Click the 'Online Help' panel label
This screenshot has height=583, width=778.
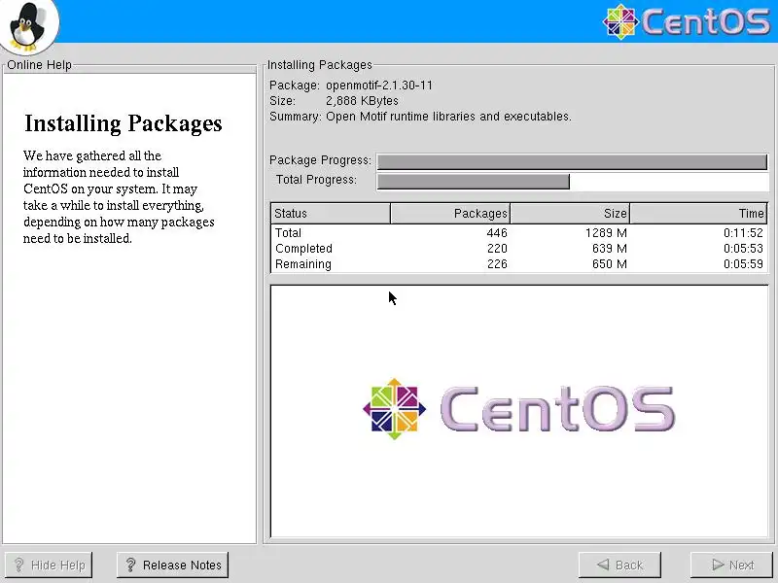pyautogui.click(x=39, y=65)
